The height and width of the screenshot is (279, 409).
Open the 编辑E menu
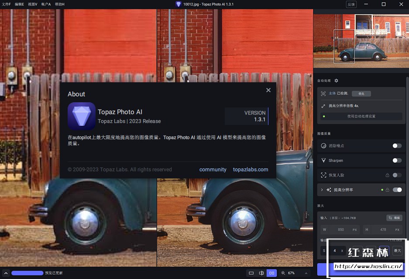tap(19, 4)
